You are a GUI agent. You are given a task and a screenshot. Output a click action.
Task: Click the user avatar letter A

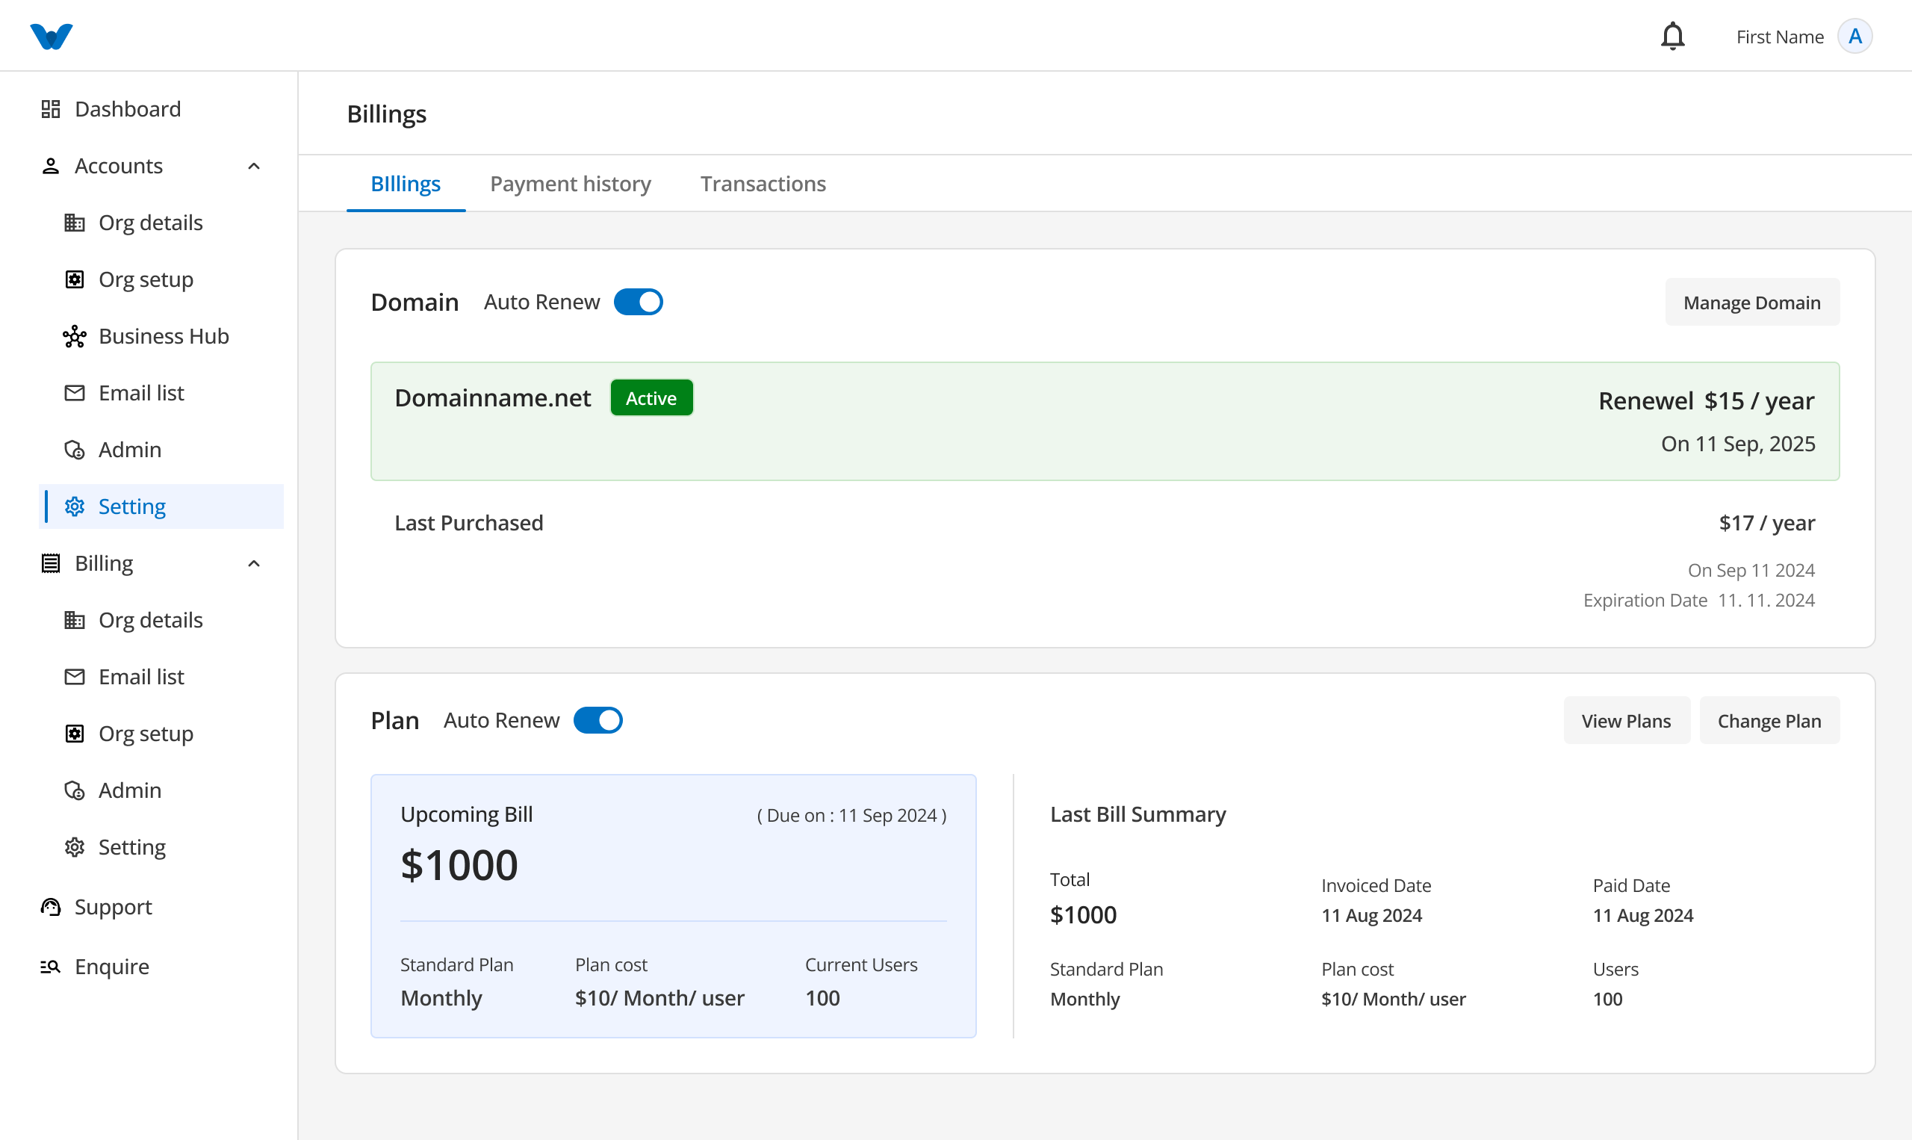pos(1854,36)
